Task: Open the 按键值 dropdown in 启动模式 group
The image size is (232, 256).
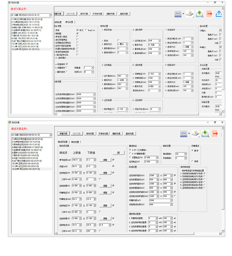Action: click(93, 68)
